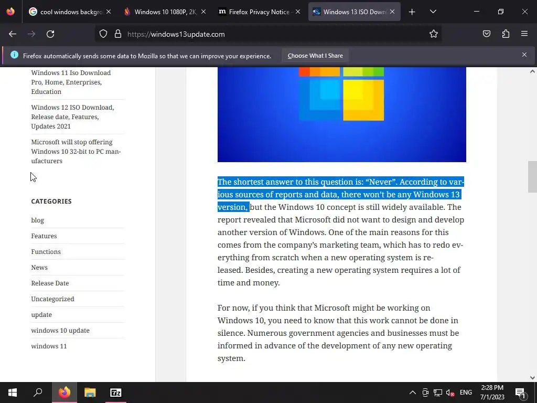The image size is (537, 403).
Task: Open the clock showing 2:28 PM
Action: point(492,393)
